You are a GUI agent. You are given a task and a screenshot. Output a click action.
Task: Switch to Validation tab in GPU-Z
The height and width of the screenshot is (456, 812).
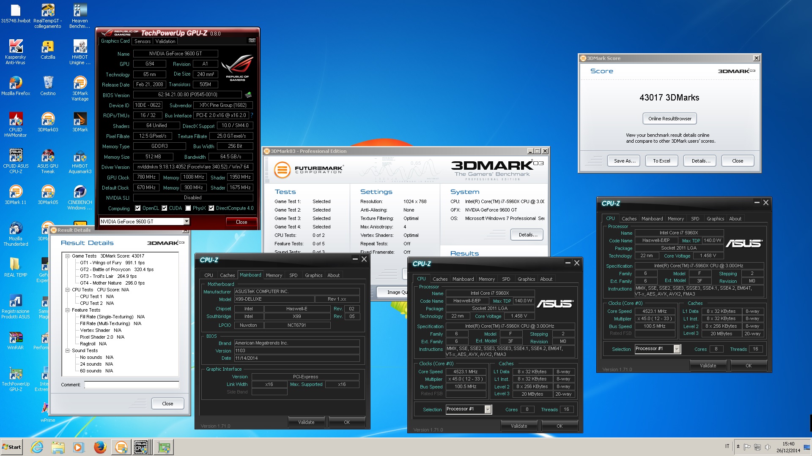(x=165, y=41)
